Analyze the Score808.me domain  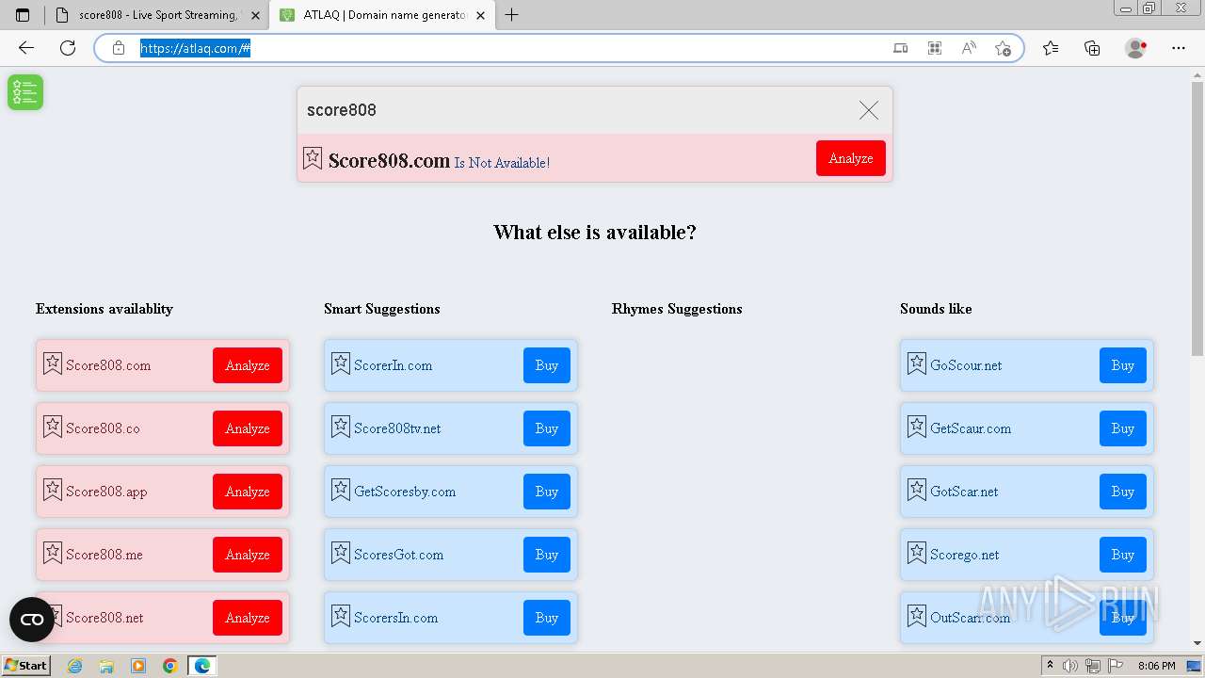pos(248,555)
